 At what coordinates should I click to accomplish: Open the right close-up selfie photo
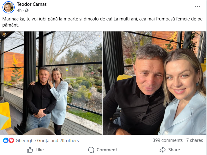(x=155, y=83)
